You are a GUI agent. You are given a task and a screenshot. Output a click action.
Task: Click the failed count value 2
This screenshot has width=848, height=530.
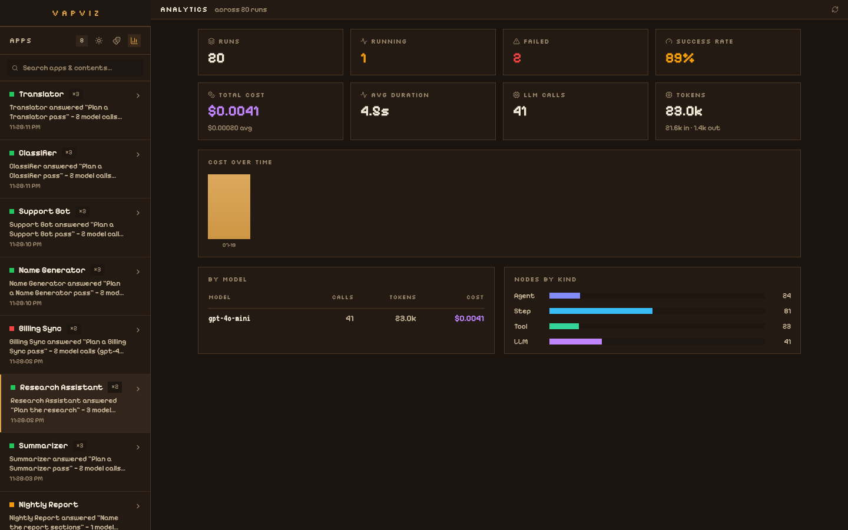tap(517, 58)
